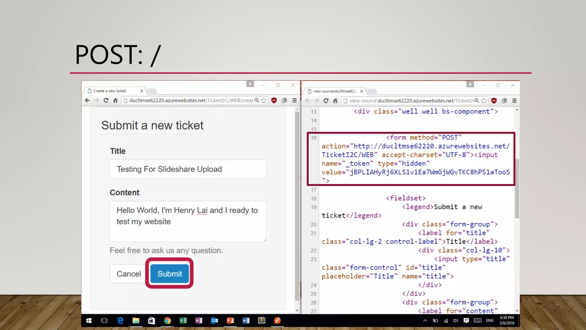The image size is (586, 330).
Task: Expand hidden system tray icons
Action: [425, 321]
